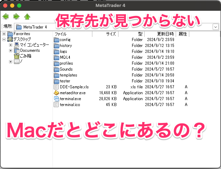Screen dimensions: 221x169
Task: Click the green forward arrow icon
Action: [x=16, y=16]
